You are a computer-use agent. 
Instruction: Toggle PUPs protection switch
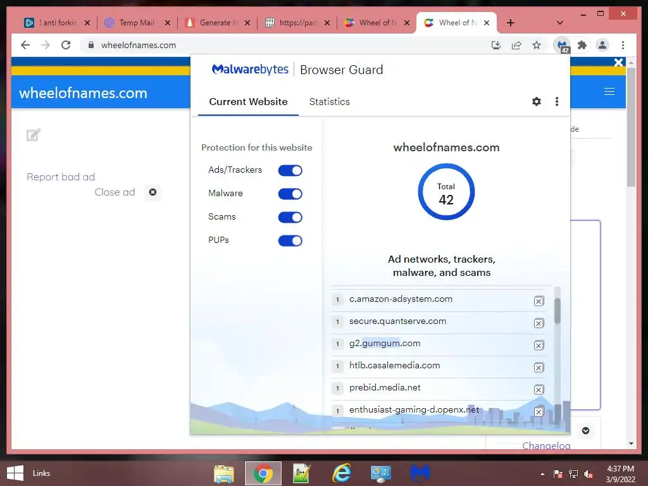(x=290, y=240)
